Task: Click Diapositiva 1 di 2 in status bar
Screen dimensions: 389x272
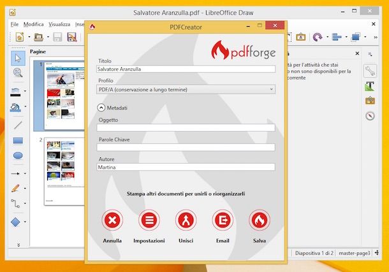Action: pyautogui.click(x=314, y=253)
